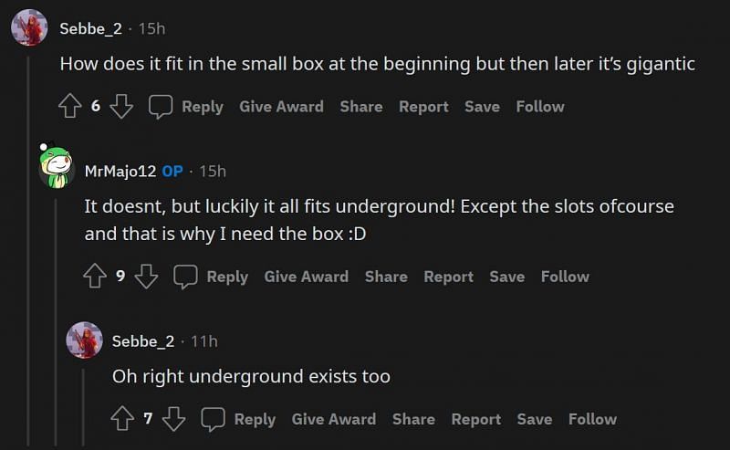Upvote MrMajo12's comment with 9 points
Image resolution: width=730 pixels, height=450 pixels.
[95, 277]
